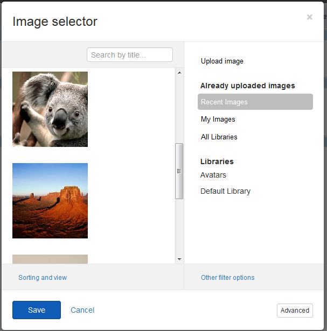
Task: Click the image list scrollbar handle
Action: (179, 171)
